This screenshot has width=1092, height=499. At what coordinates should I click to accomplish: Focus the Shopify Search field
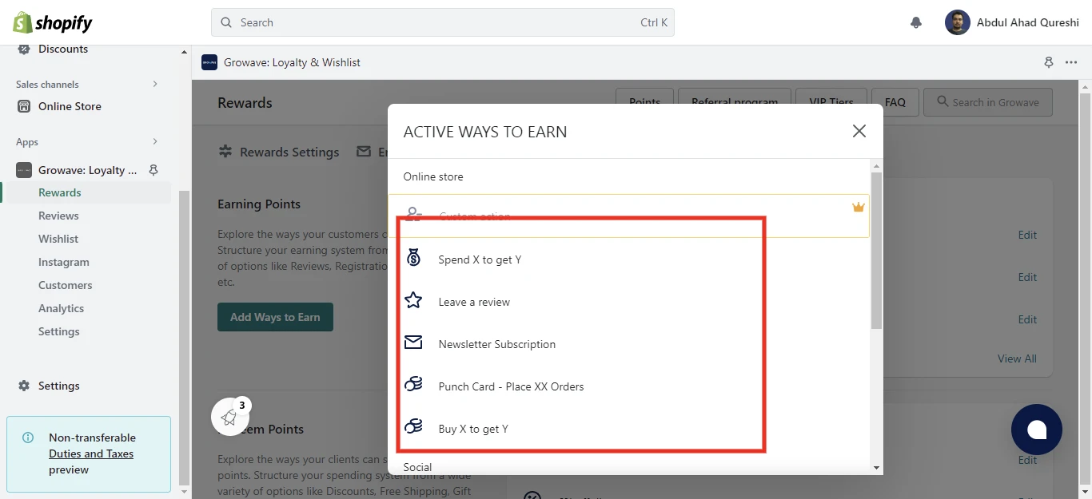point(443,22)
